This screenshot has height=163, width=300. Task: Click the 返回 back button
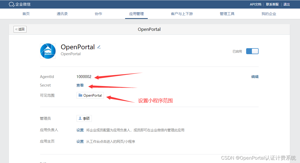point(20,29)
